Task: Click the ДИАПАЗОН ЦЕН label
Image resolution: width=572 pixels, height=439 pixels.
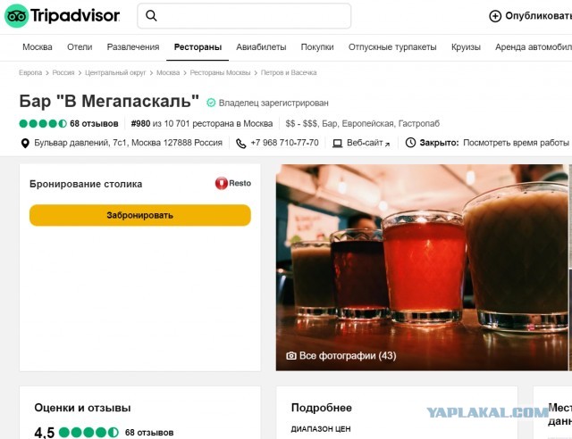Action: click(x=321, y=429)
